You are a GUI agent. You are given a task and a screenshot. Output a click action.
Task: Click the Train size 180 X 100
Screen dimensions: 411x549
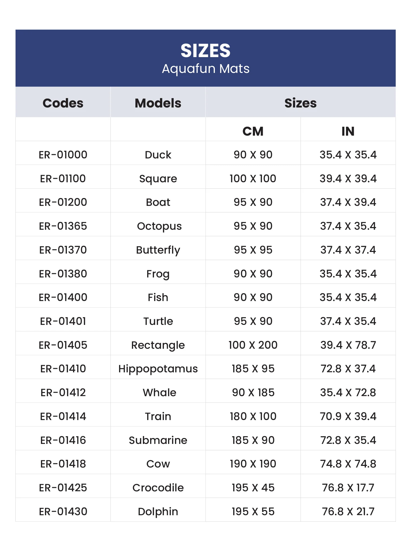(x=253, y=416)
